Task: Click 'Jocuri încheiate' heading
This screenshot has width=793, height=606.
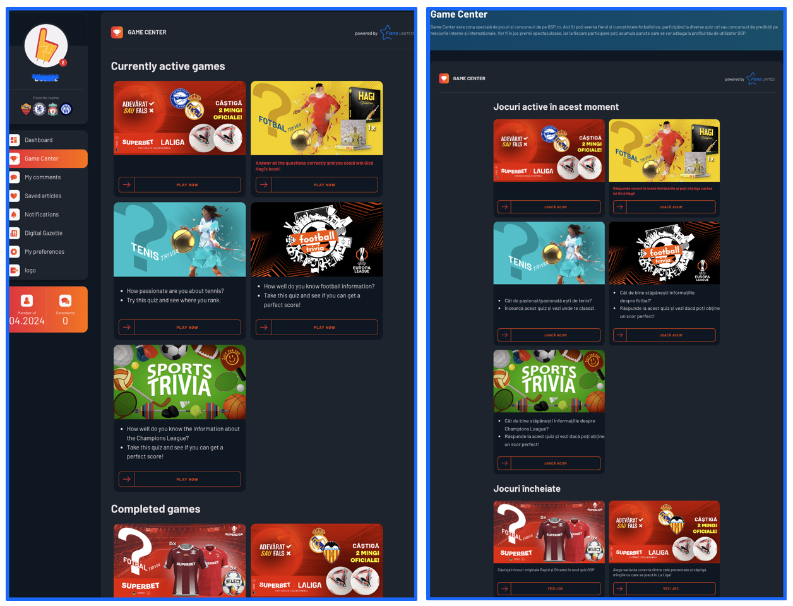Action: coord(527,489)
